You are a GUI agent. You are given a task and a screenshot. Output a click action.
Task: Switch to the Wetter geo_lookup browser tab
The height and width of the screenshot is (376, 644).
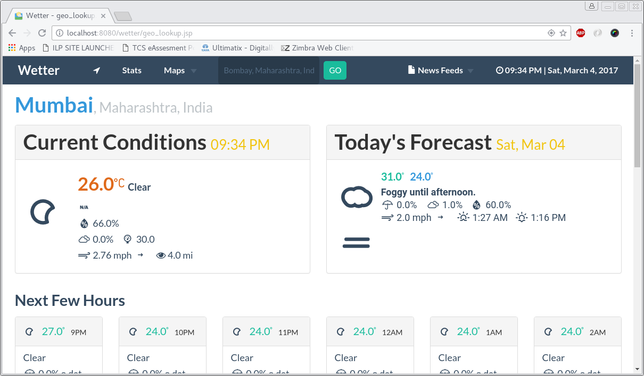(x=59, y=16)
